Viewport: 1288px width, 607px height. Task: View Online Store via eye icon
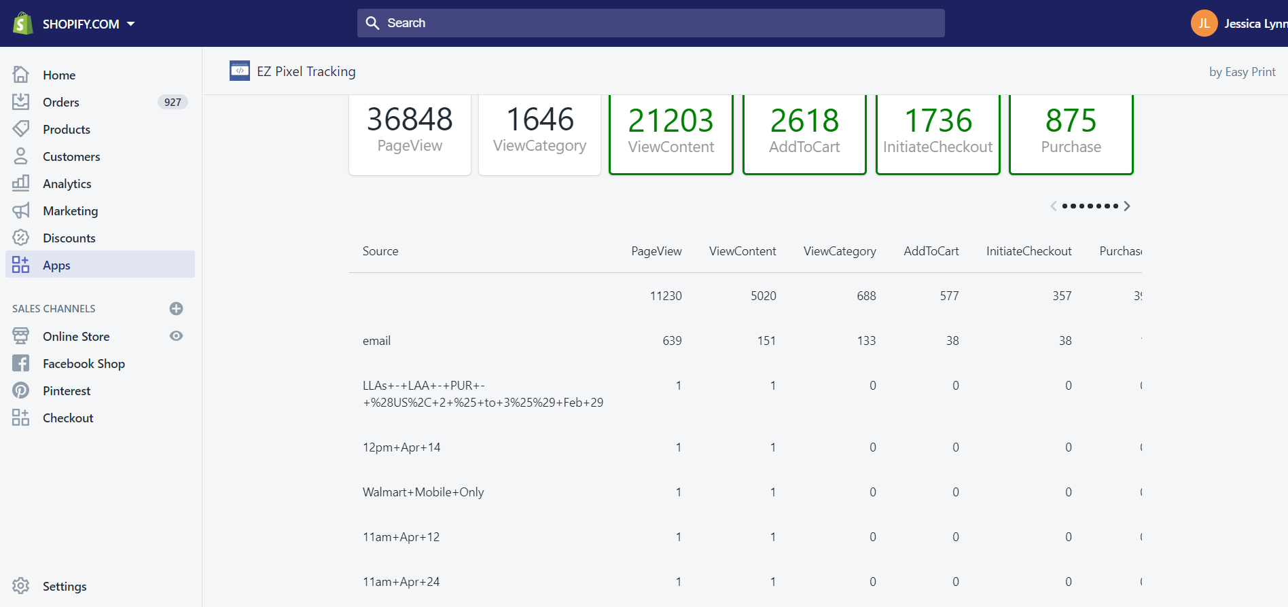click(176, 336)
